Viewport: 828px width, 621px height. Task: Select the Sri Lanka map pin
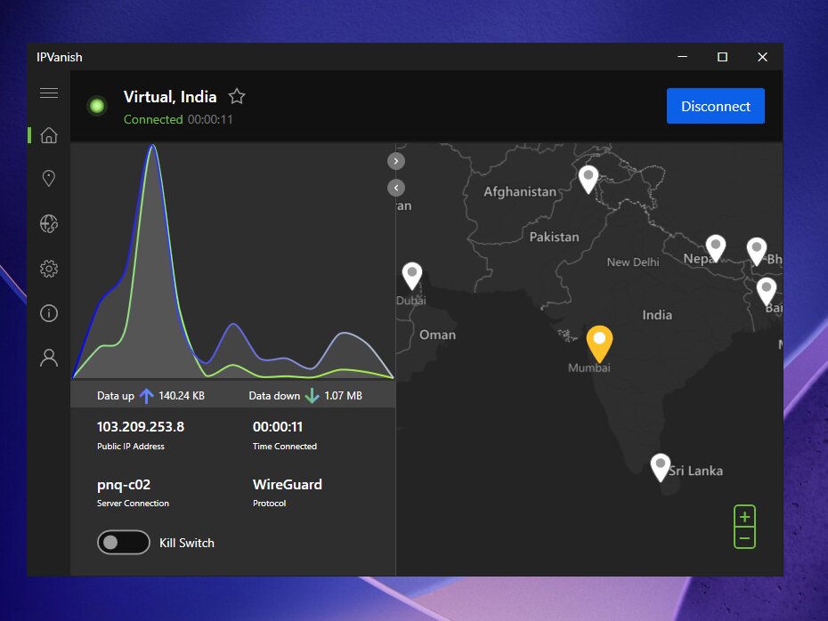click(x=660, y=467)
